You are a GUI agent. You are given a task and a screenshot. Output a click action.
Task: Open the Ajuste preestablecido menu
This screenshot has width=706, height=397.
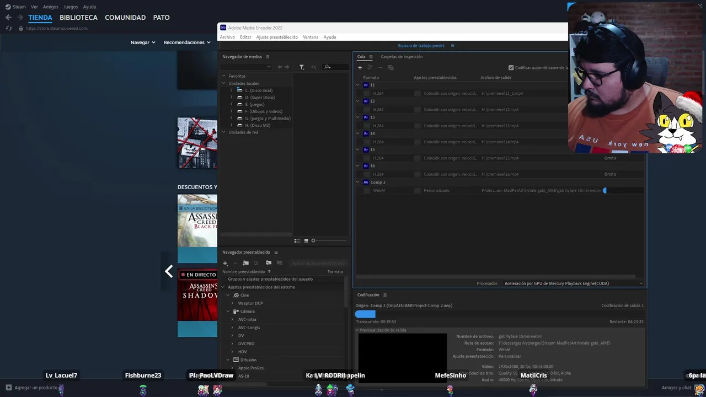point(277,37)
